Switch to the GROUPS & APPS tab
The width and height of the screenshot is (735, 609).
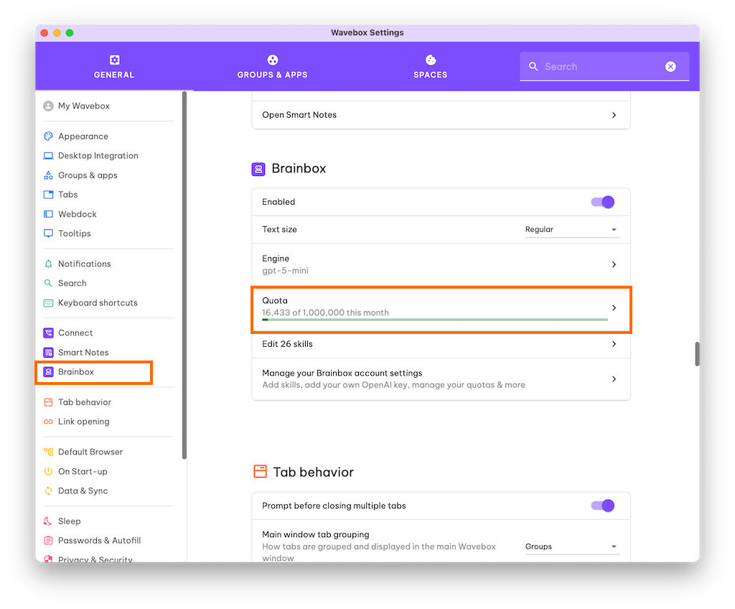272,66
